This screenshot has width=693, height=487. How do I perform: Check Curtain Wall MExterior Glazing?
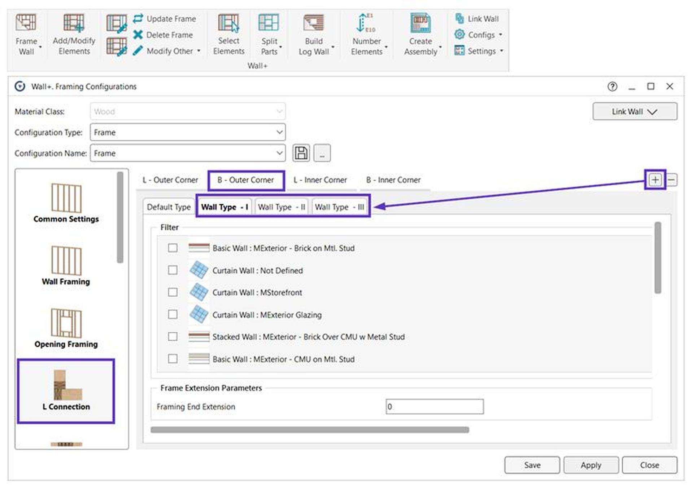(x=173, y=314)
